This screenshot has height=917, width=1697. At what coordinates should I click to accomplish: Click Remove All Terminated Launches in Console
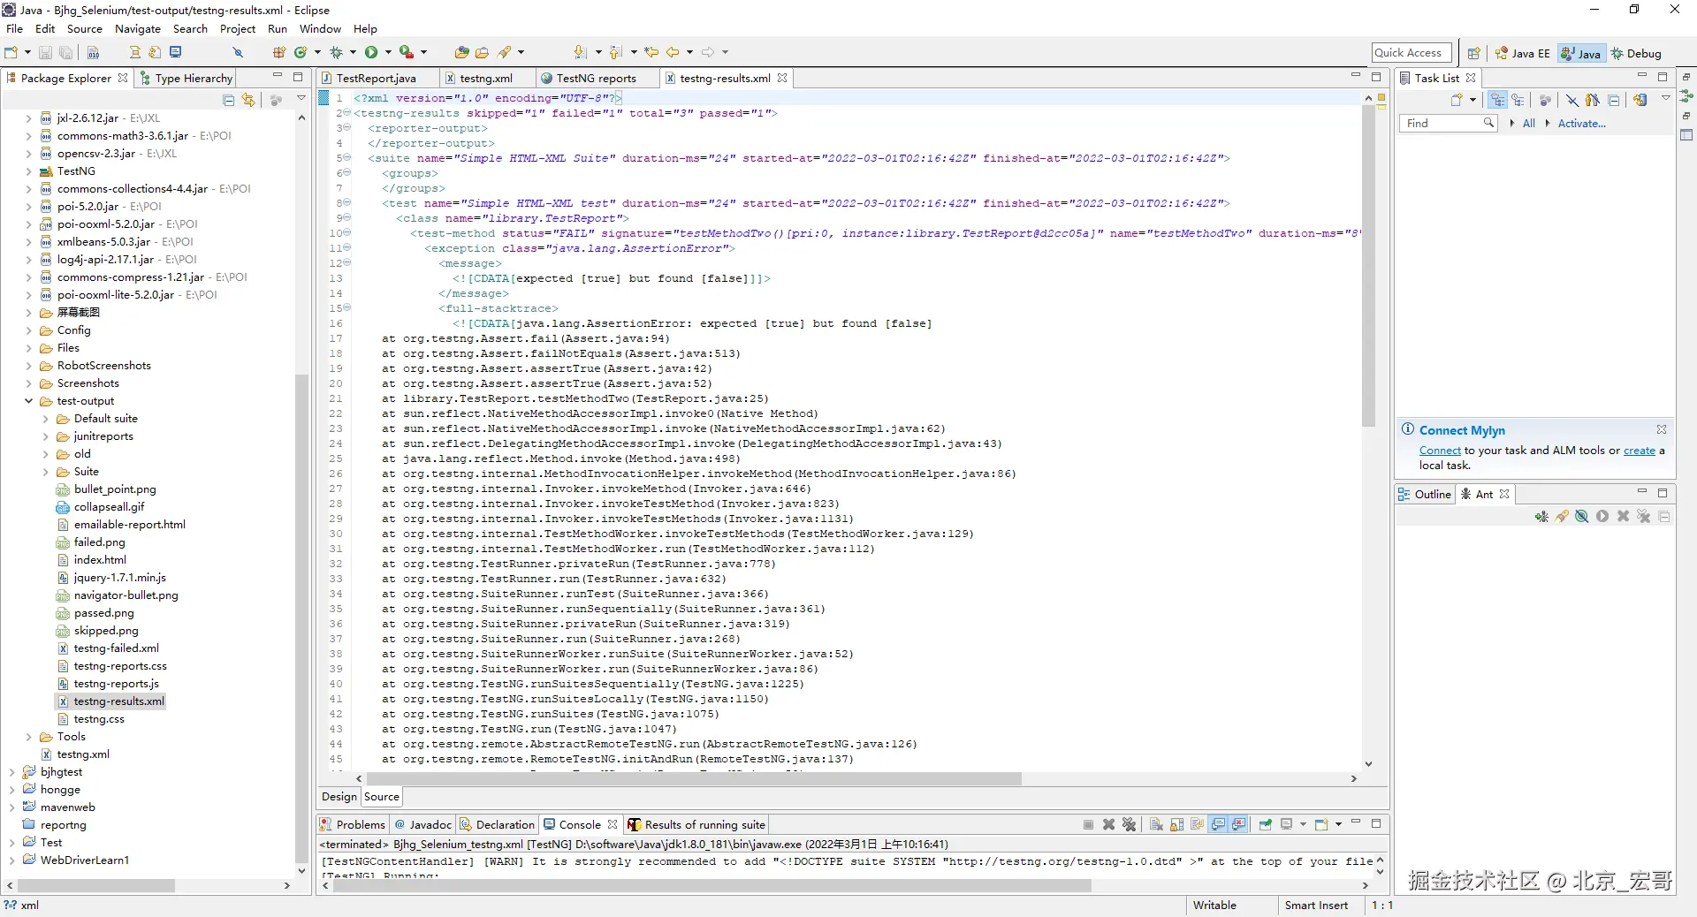pos(1129,824)
